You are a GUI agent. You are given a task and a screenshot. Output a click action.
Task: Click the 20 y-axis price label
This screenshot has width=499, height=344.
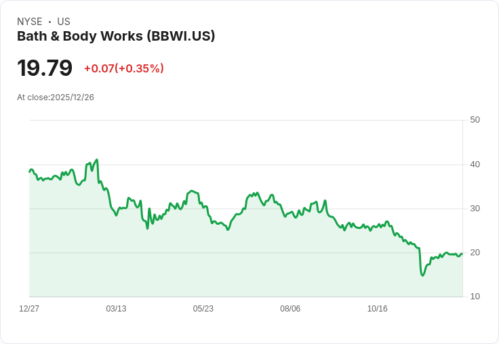coord(475,253)
